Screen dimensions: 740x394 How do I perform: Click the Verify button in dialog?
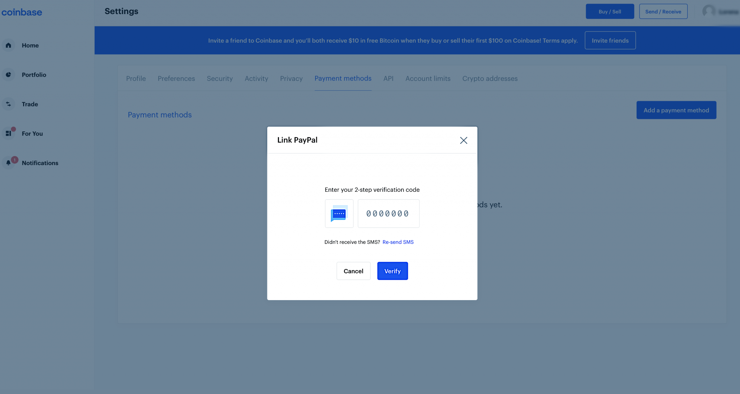click(x=392, y=270)
